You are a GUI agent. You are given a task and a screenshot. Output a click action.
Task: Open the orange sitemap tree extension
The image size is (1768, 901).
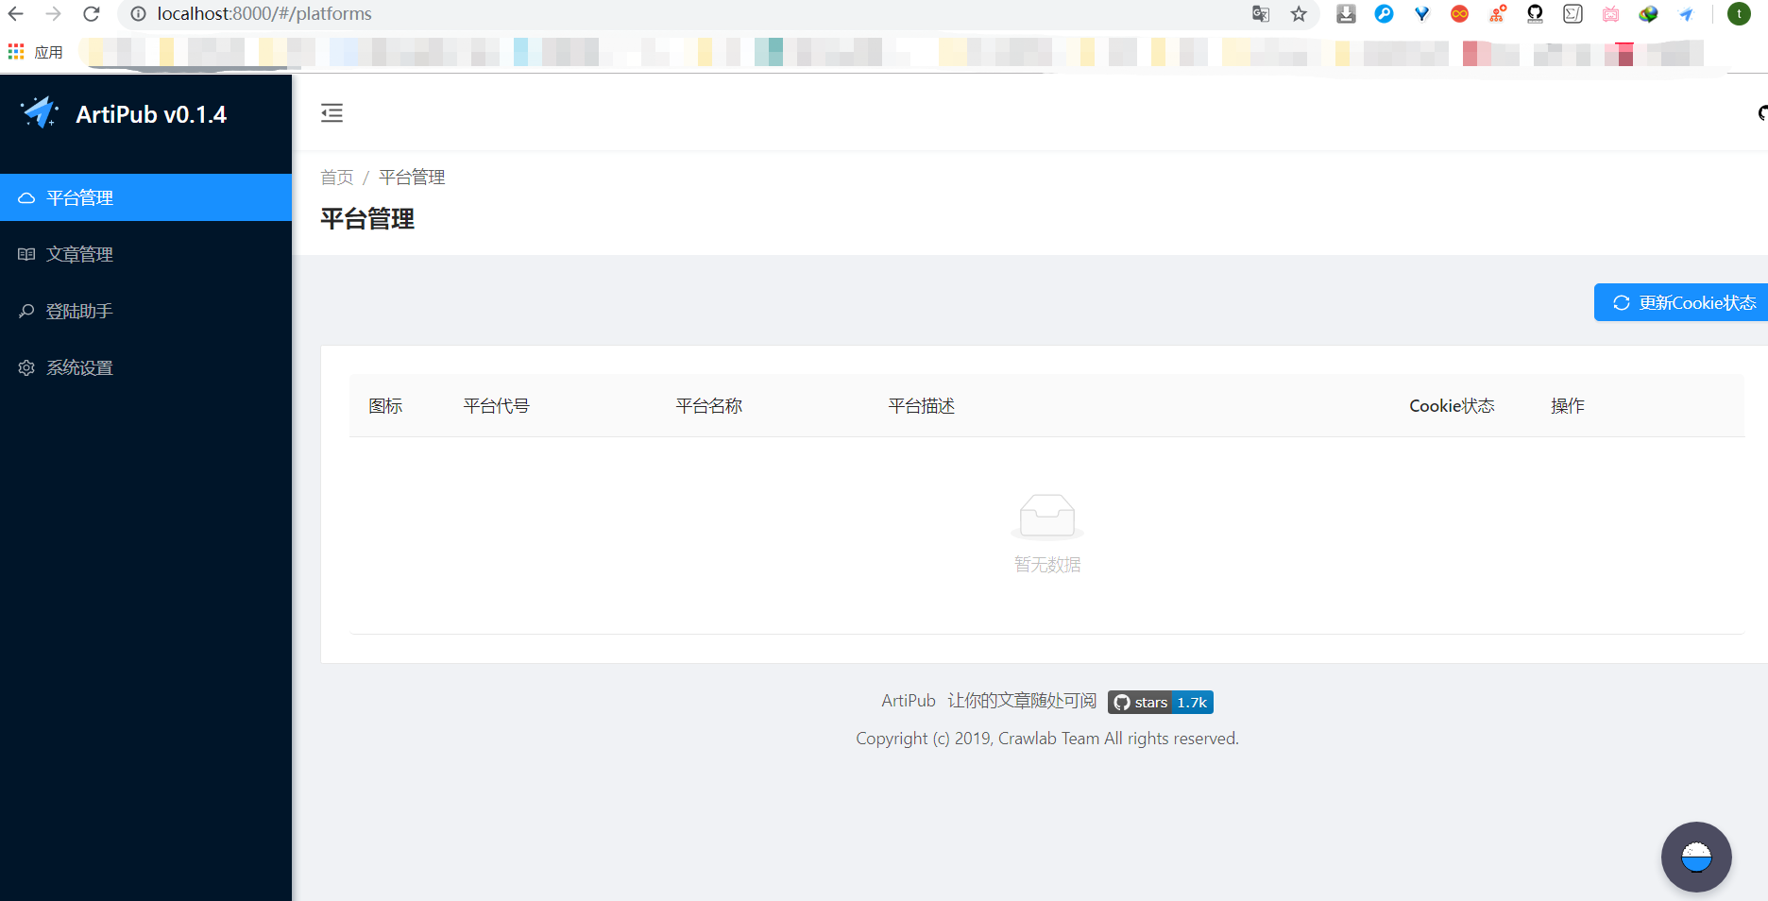coord(1497,14)
